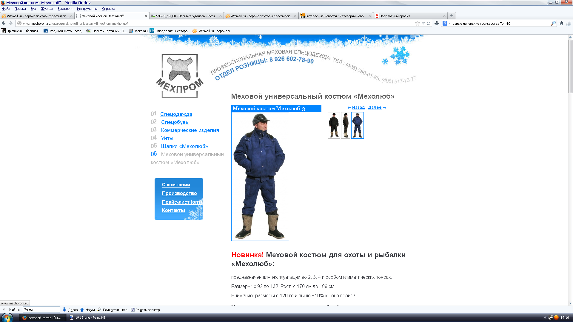Close the find bar with X icon
Screen dimensions: 573x322
pos(4,309)
